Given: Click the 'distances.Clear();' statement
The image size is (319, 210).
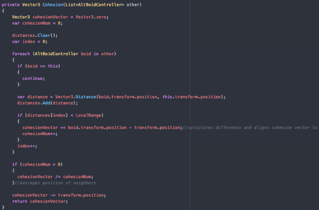Looking at the screenshot, I should [35, 35].
